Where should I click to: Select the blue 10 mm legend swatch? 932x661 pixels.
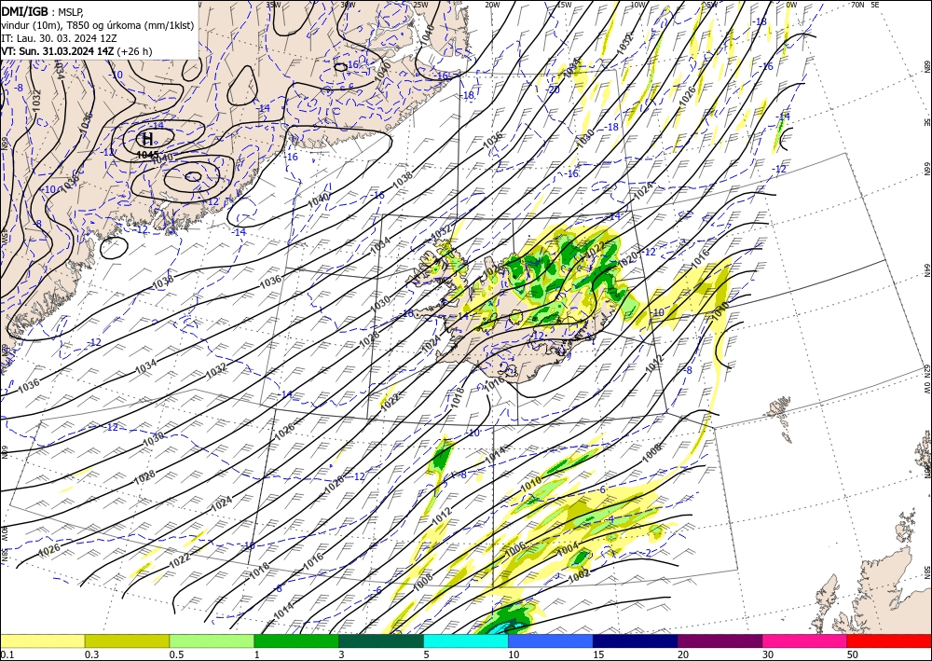point(551,640)
